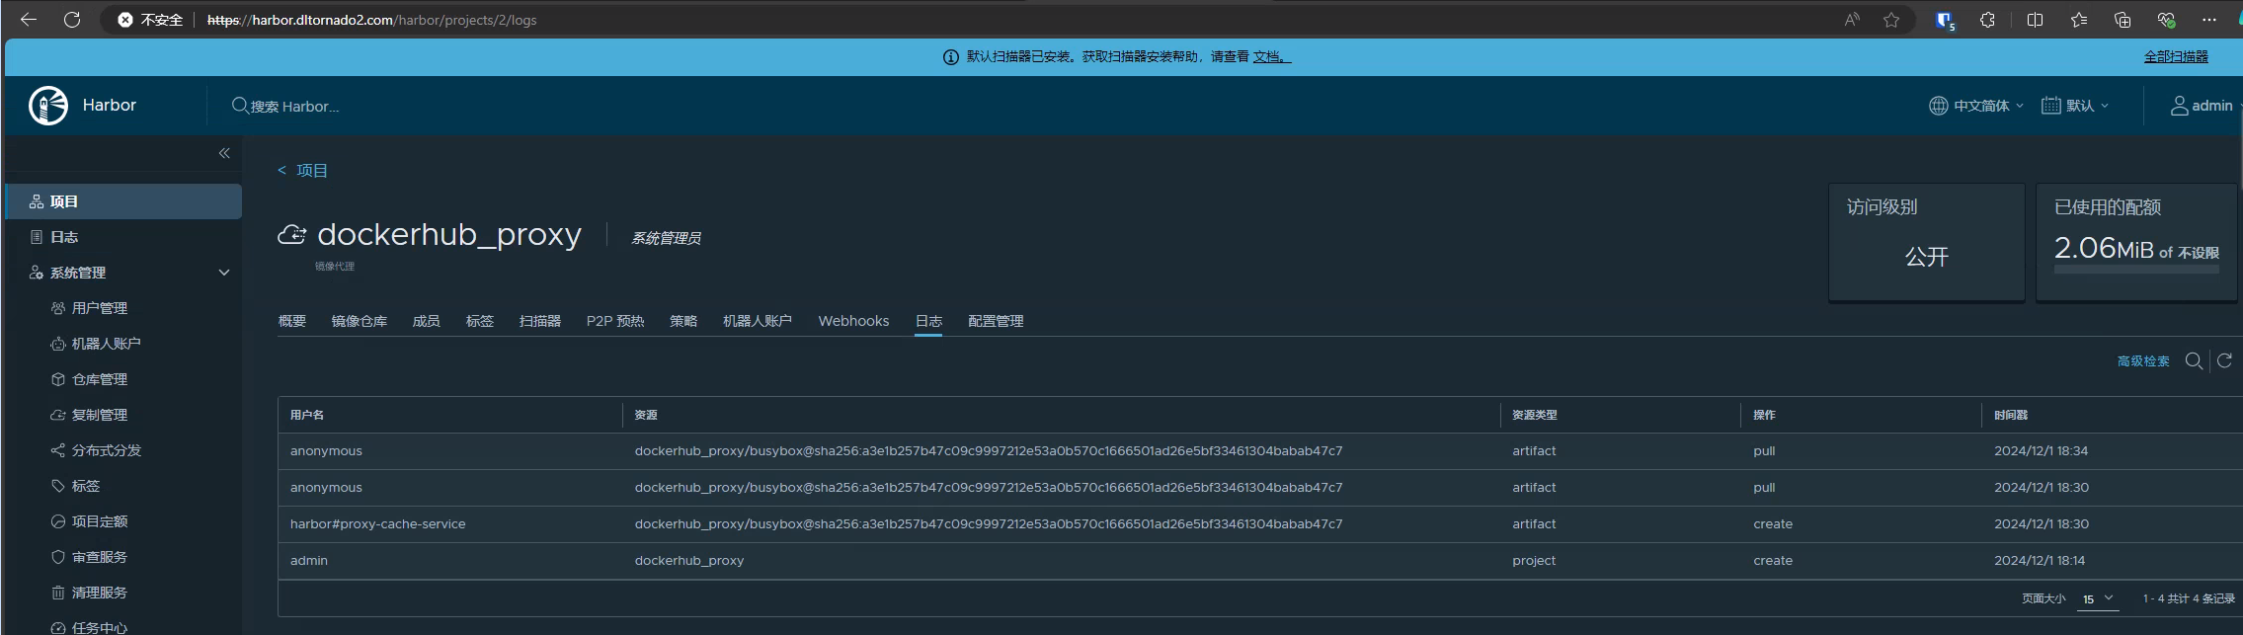Collapse the sidebar with the double chevron
This screenshot has height=635, width=2243.
pos(224,153)
